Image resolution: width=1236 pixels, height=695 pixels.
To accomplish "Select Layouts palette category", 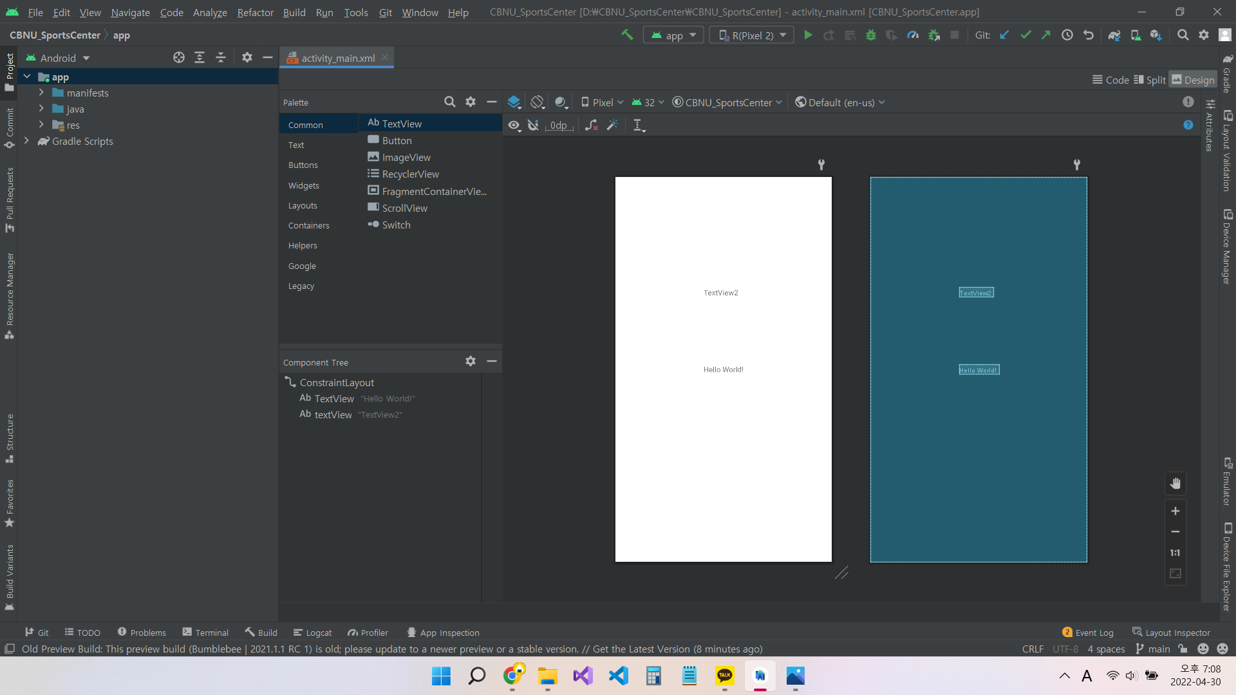I will [303, 206].
